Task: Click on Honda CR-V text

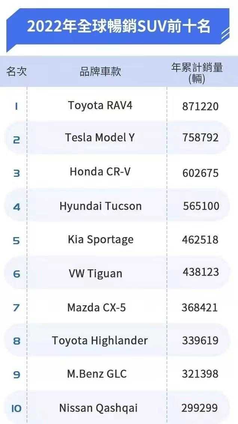Action: point(100,172)
